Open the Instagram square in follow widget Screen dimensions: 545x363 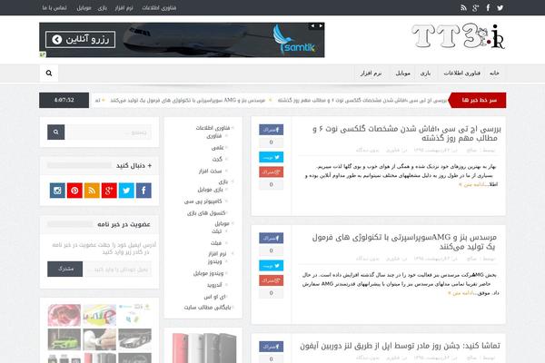click(x=57, y=191)
